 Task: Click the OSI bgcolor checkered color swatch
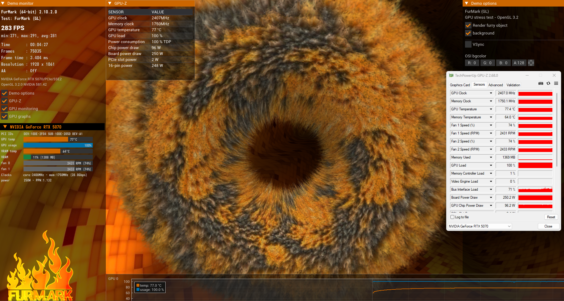[x=531, y=63]
